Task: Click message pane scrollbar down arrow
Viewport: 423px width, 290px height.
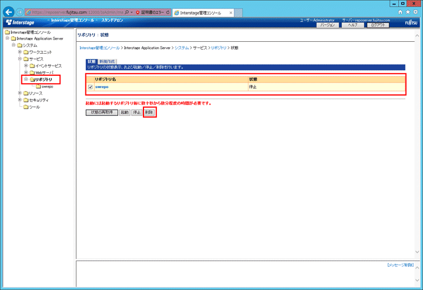Action: (417, 280)
